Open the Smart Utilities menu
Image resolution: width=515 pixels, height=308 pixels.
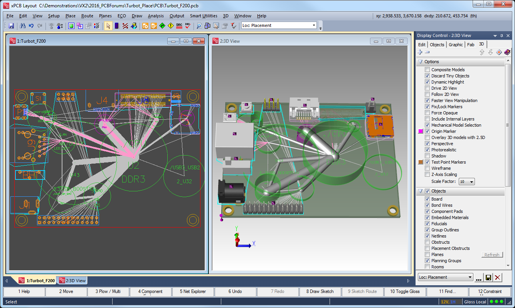click(x=204, y=16)
